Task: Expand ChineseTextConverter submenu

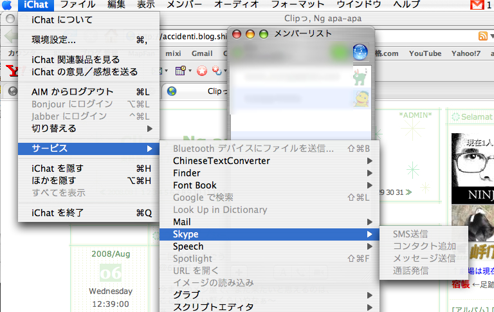Action: click(270, 161)
